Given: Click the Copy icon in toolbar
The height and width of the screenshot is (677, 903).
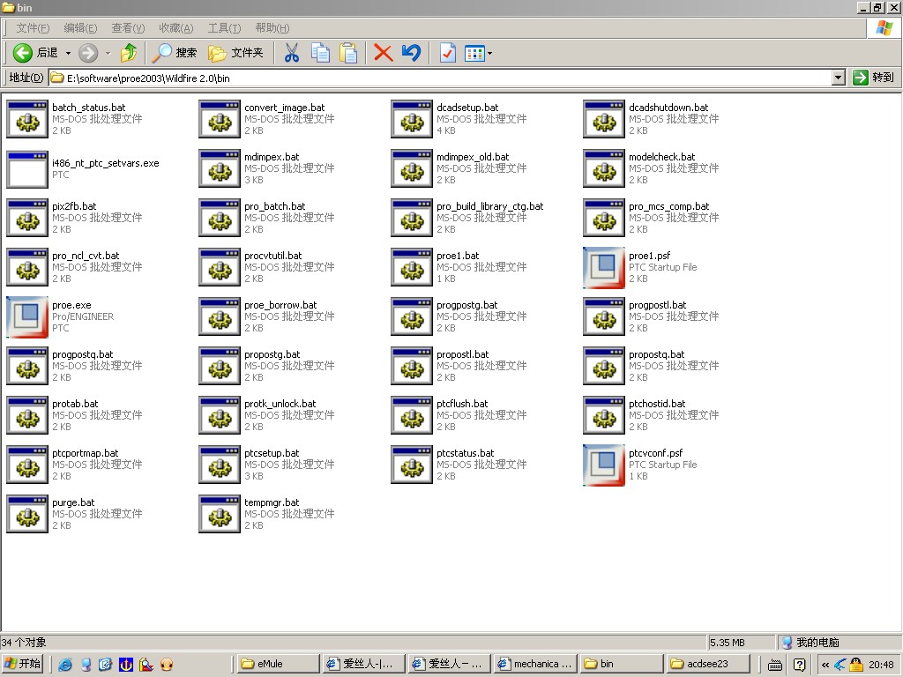Looking at the screenshot, I should [321, 53].
